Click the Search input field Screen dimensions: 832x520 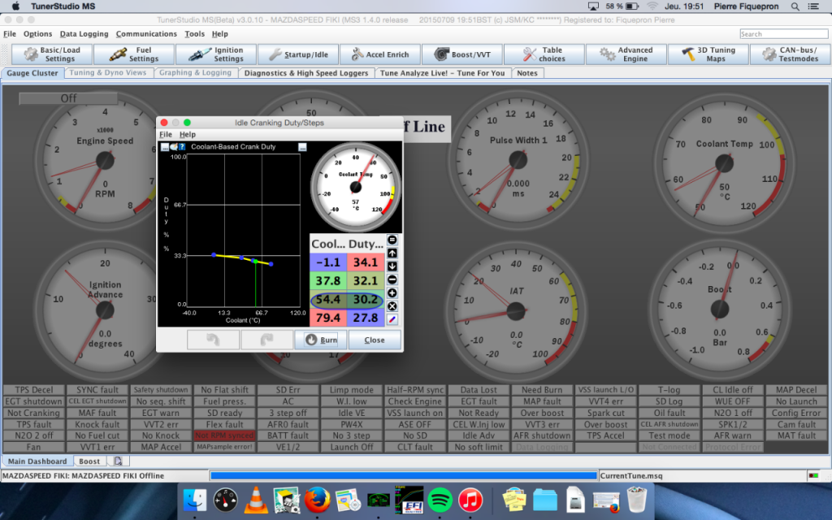tap(784, 34)
